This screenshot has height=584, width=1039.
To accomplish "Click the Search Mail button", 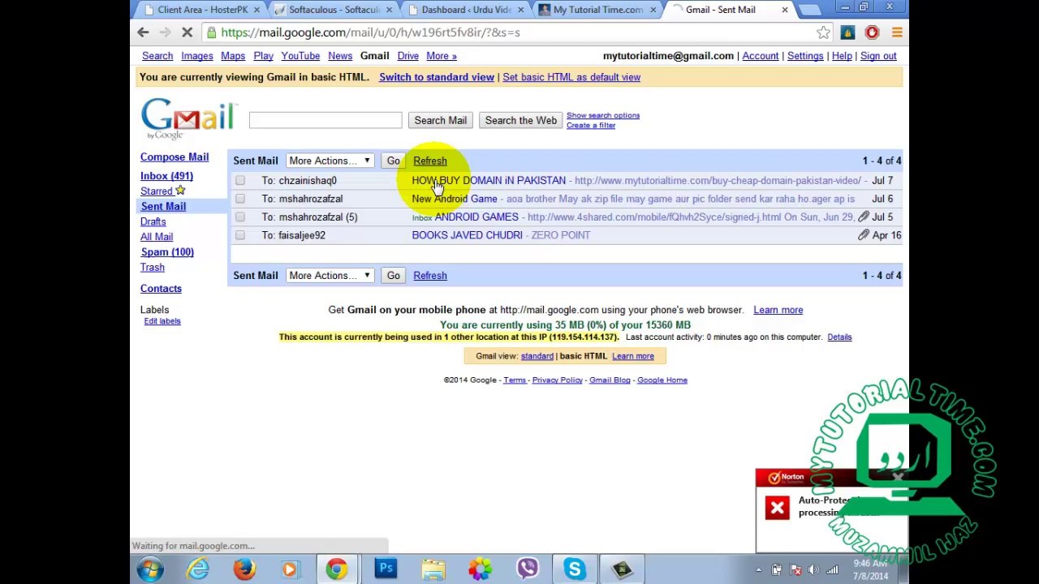I will click(x=441, y=120).
